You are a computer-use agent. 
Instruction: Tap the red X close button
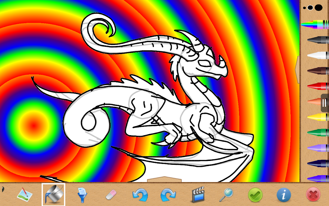(313, 194)
